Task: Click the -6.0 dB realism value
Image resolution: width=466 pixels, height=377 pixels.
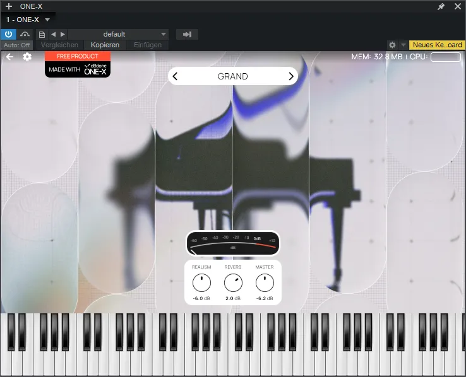Action: tap(201, 298)
